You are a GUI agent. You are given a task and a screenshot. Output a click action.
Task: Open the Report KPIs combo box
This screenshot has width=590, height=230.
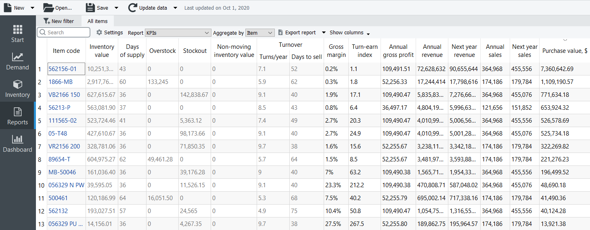pos(178,33)
